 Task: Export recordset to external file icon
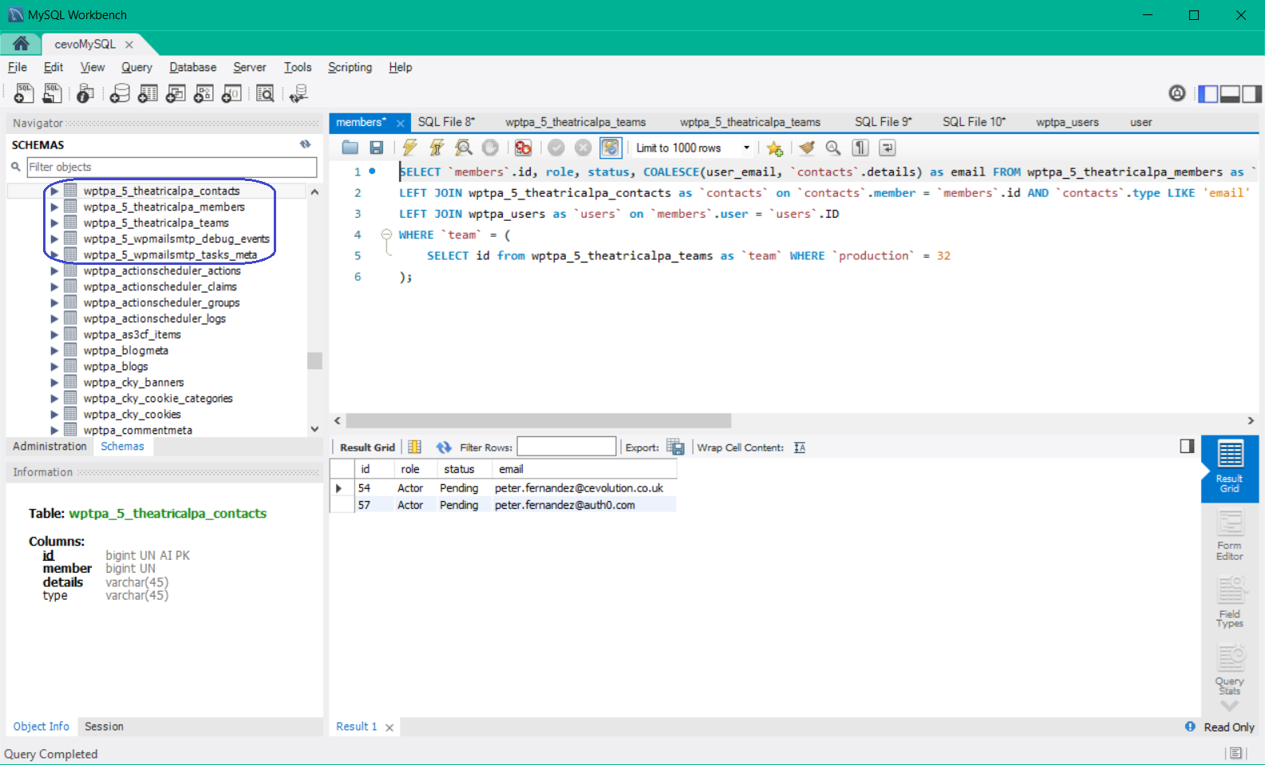675,447
